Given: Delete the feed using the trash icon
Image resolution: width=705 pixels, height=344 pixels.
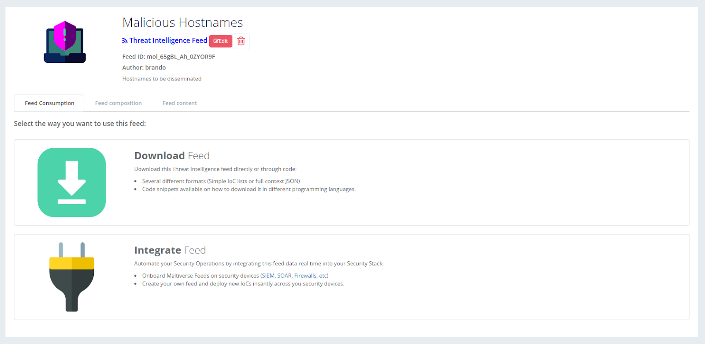Looking at the screenshot, I should (241, 41).
